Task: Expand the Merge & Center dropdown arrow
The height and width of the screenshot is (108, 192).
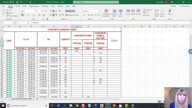Action: pos(80,15)
